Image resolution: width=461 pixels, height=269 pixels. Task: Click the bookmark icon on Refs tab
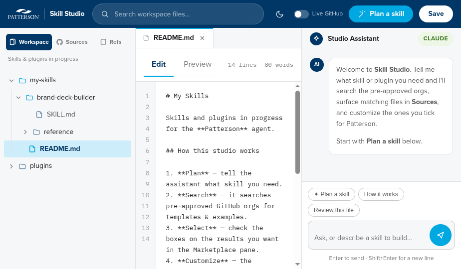pos(103,42)
